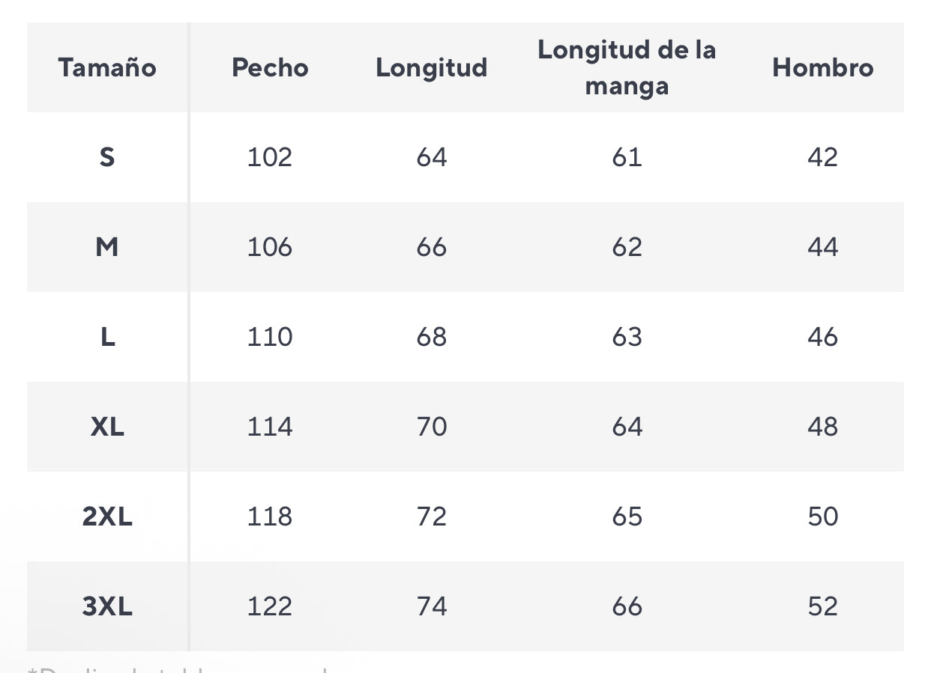Click the chest value 102 for size S

pyautogui.click(x=270, y=157)
